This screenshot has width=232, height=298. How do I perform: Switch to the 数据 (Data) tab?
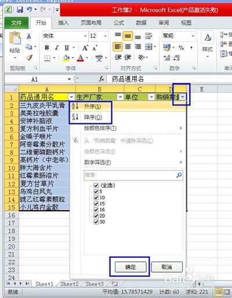click(141, 23)
